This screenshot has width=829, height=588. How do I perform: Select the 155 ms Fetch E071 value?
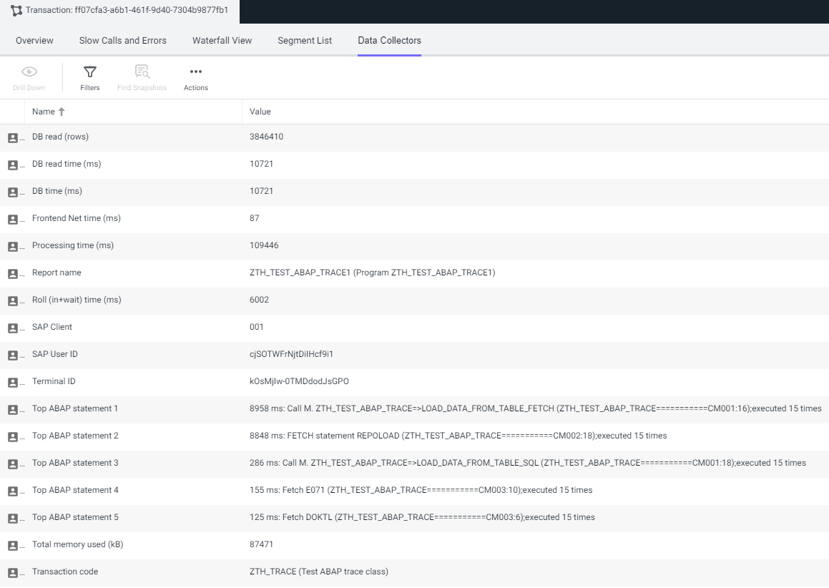click(x=421, y=490)
